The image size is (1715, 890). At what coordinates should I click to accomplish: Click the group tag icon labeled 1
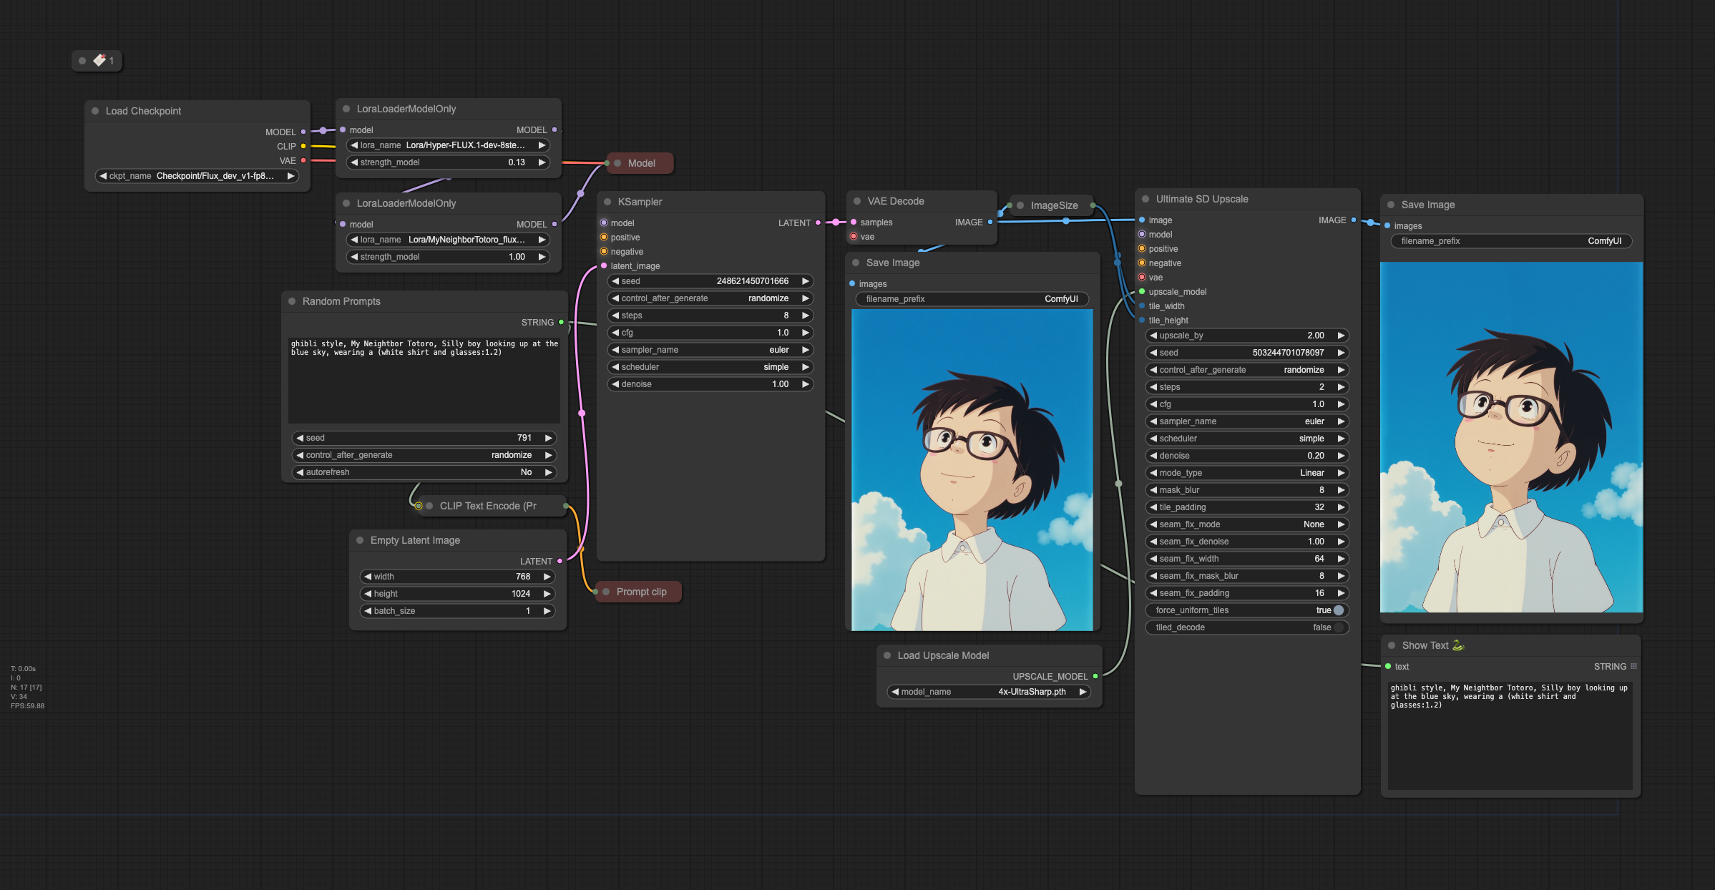pyautogui.click(x=99, y=60)
